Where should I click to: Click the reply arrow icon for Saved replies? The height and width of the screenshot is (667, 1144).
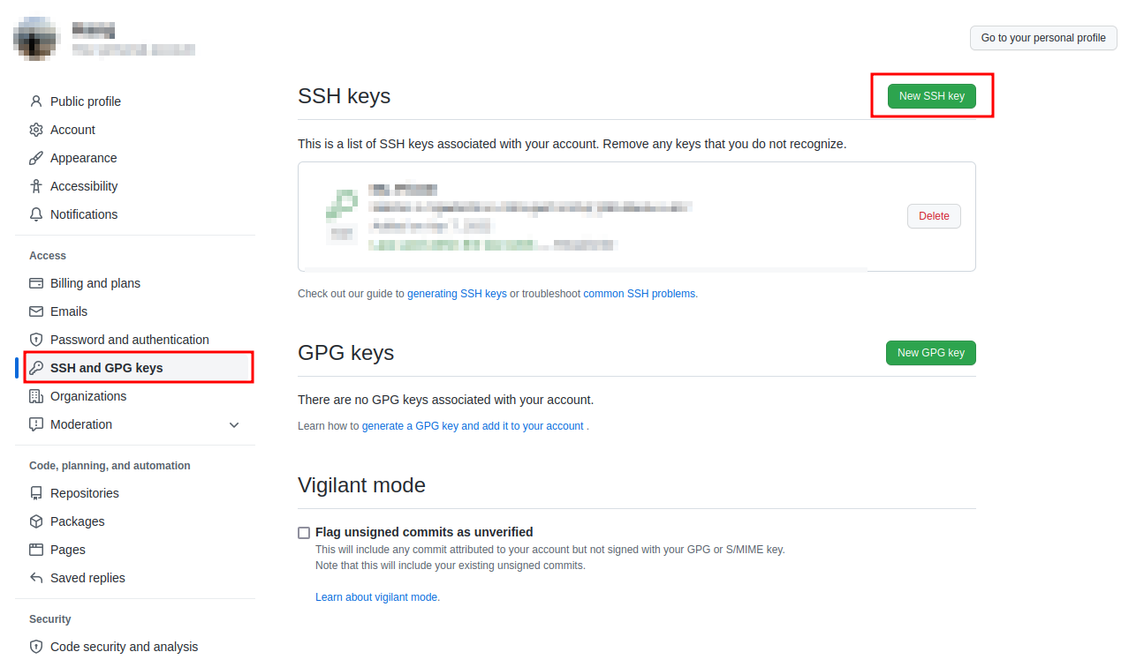click(36, 578)
